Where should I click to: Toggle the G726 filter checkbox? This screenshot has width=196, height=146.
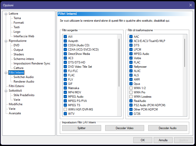(x=131, y=114)
